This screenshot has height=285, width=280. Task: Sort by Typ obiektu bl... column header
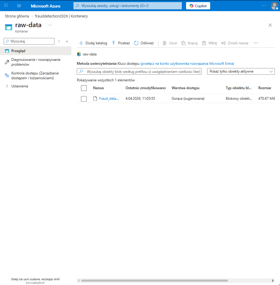238,88
